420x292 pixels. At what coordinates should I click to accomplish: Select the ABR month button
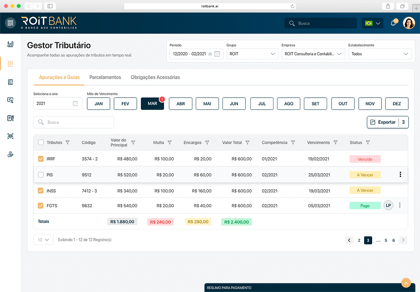click(x=181, y=104)
